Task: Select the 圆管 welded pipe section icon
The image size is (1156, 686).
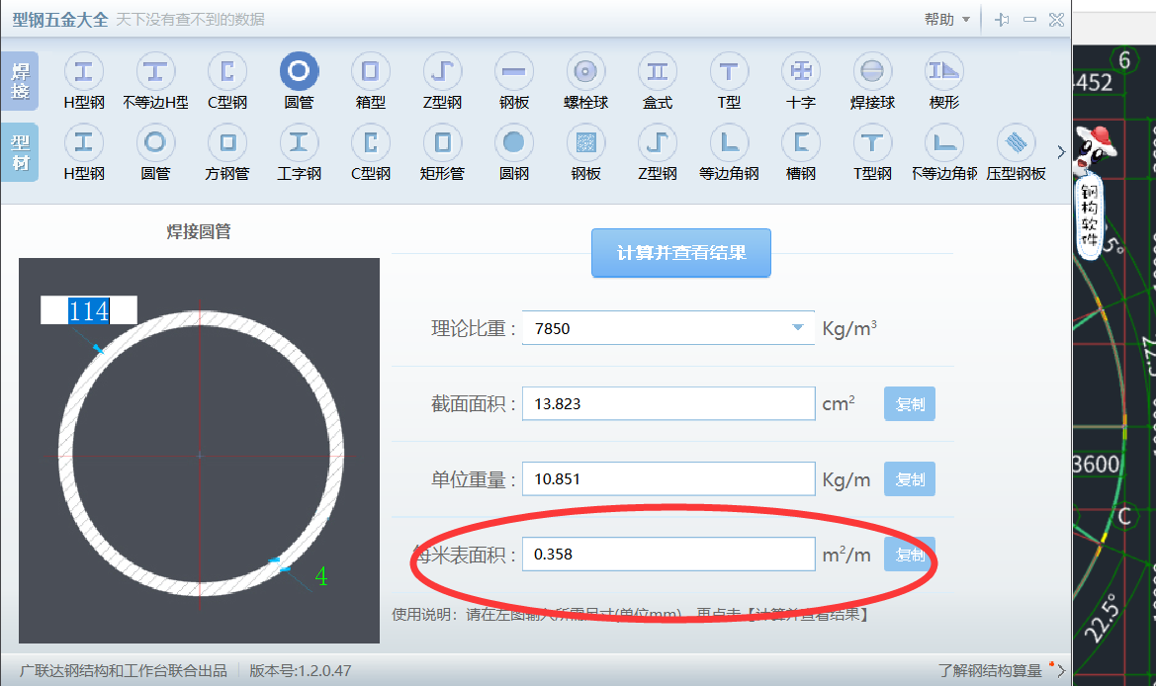Action: pyautogui.click(x=299, y=71)
